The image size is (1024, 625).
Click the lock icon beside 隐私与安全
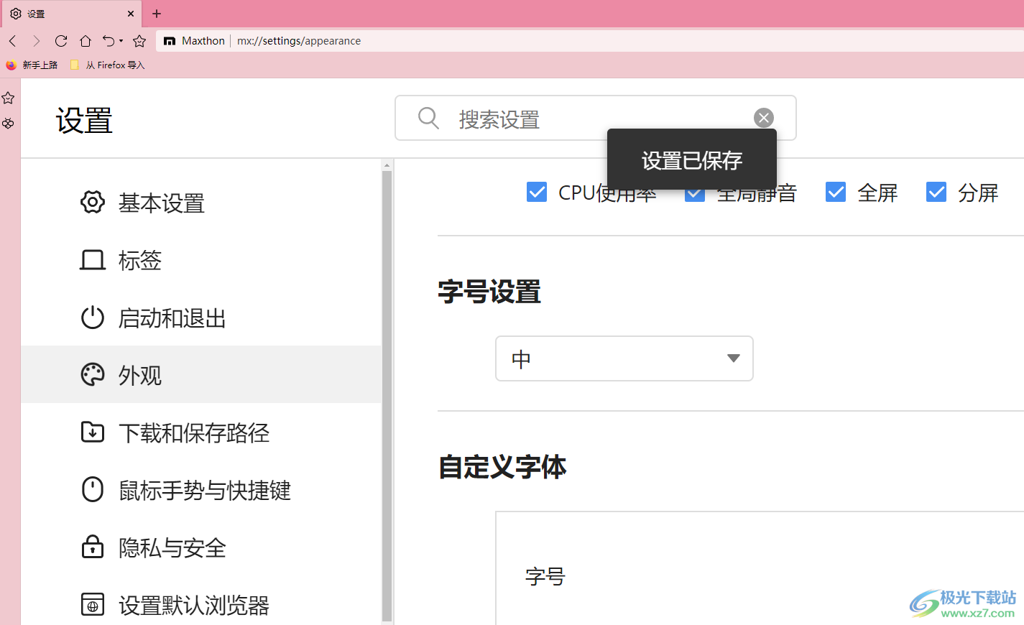point(93,547)
